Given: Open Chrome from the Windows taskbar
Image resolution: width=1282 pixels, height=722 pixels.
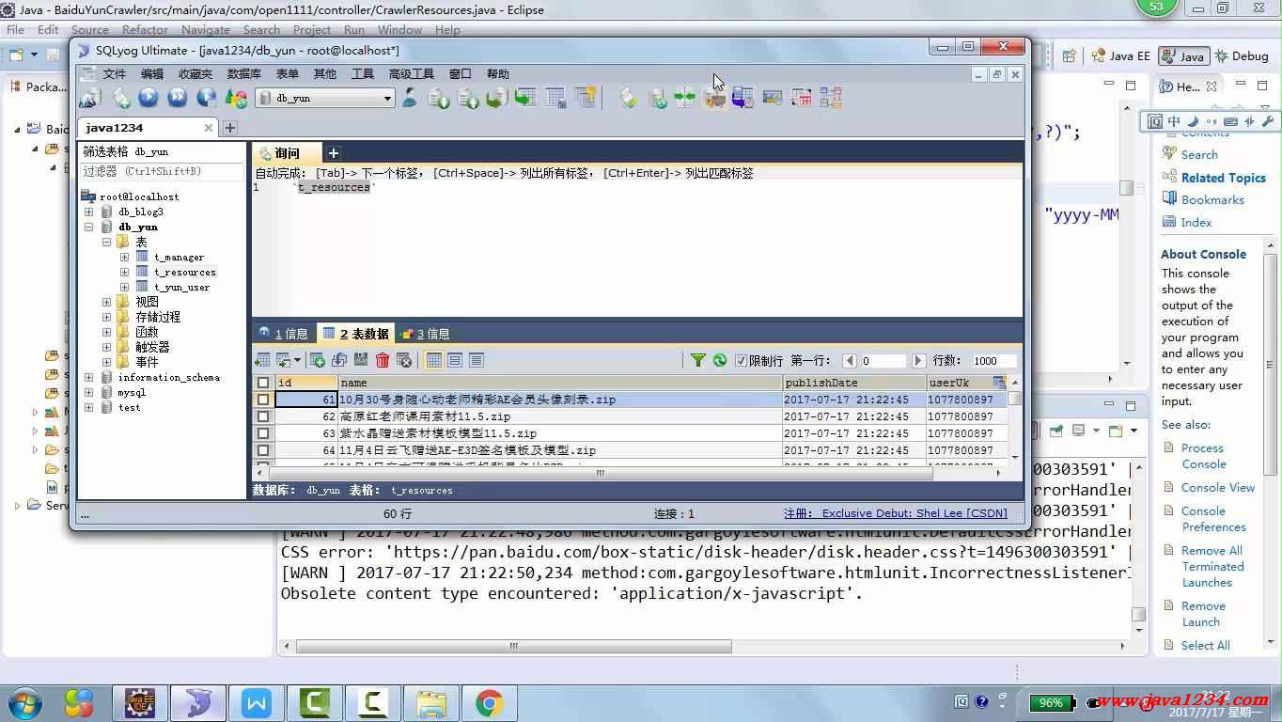Looking at the screenshot, I should click(489, 702).
